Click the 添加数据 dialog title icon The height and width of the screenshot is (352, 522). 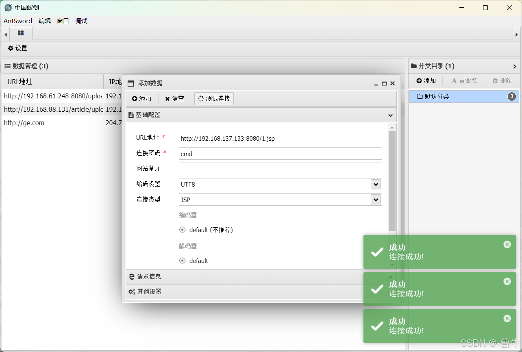pyautogui.click(x=130, y=84)
